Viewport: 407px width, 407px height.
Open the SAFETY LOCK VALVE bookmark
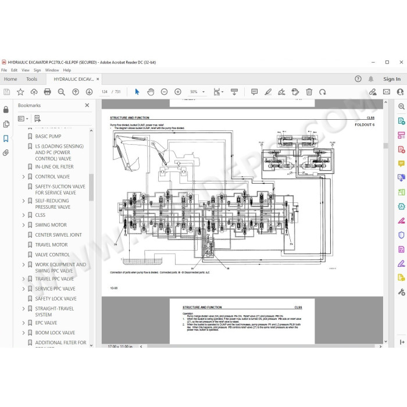(56, 299)
